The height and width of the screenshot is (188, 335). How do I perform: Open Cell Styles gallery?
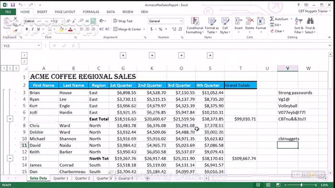pos(225,26)
